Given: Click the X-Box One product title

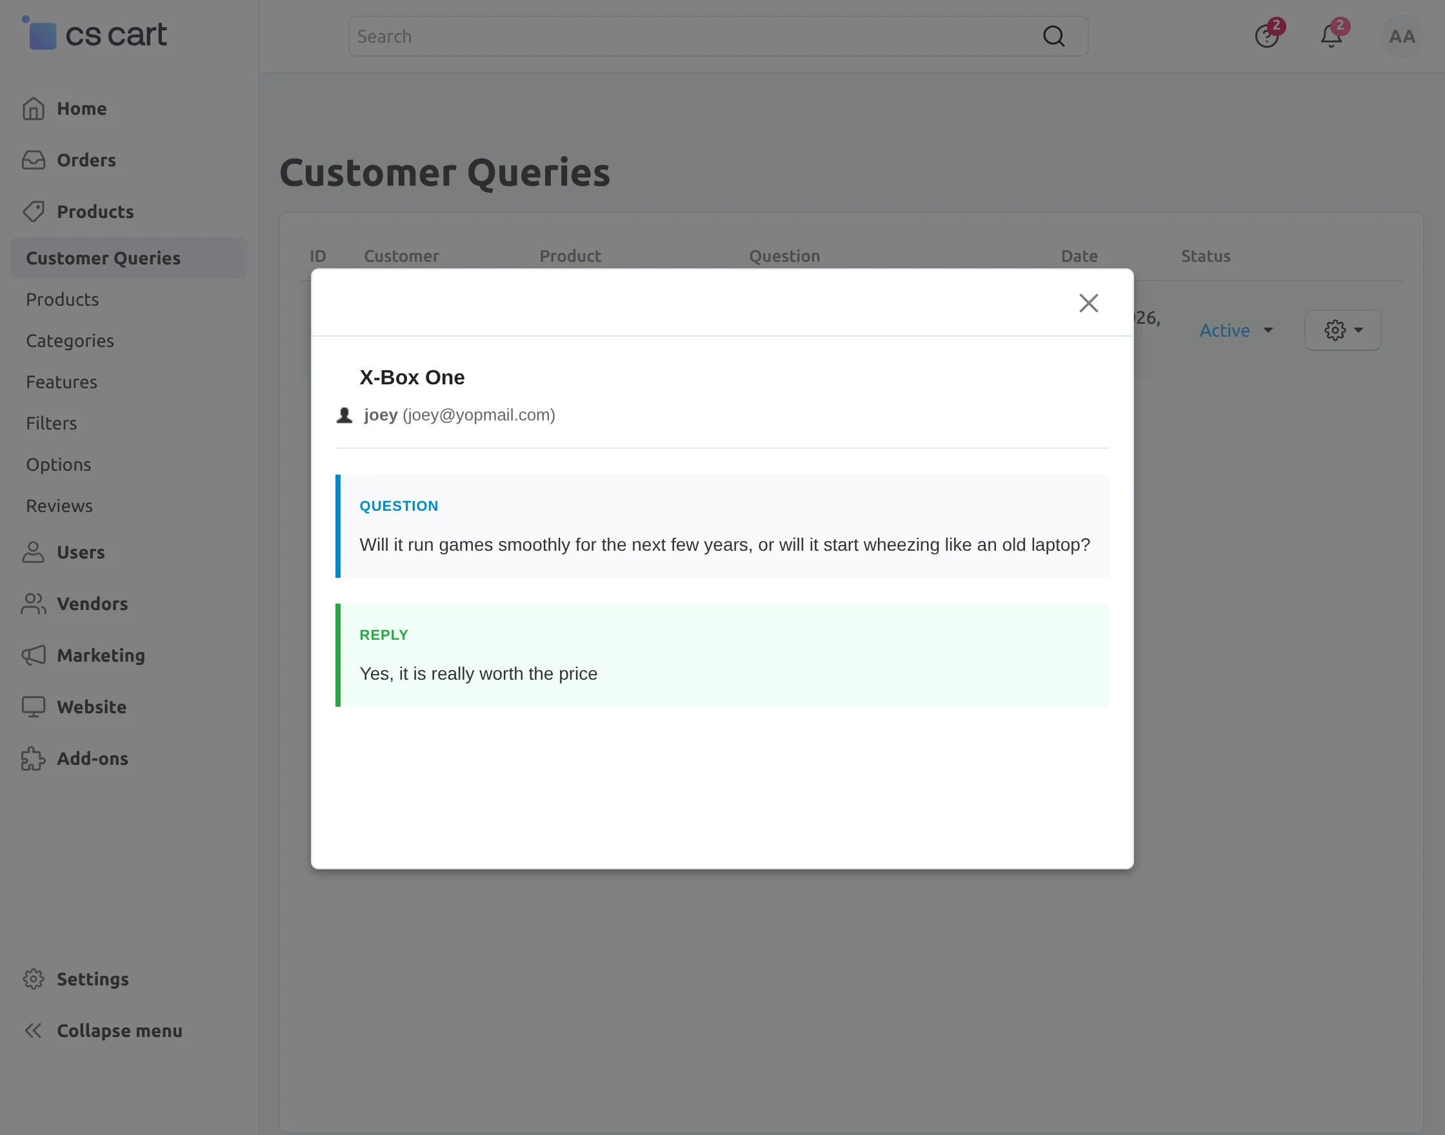Looking at the screenshot, I should pos(412,377).
